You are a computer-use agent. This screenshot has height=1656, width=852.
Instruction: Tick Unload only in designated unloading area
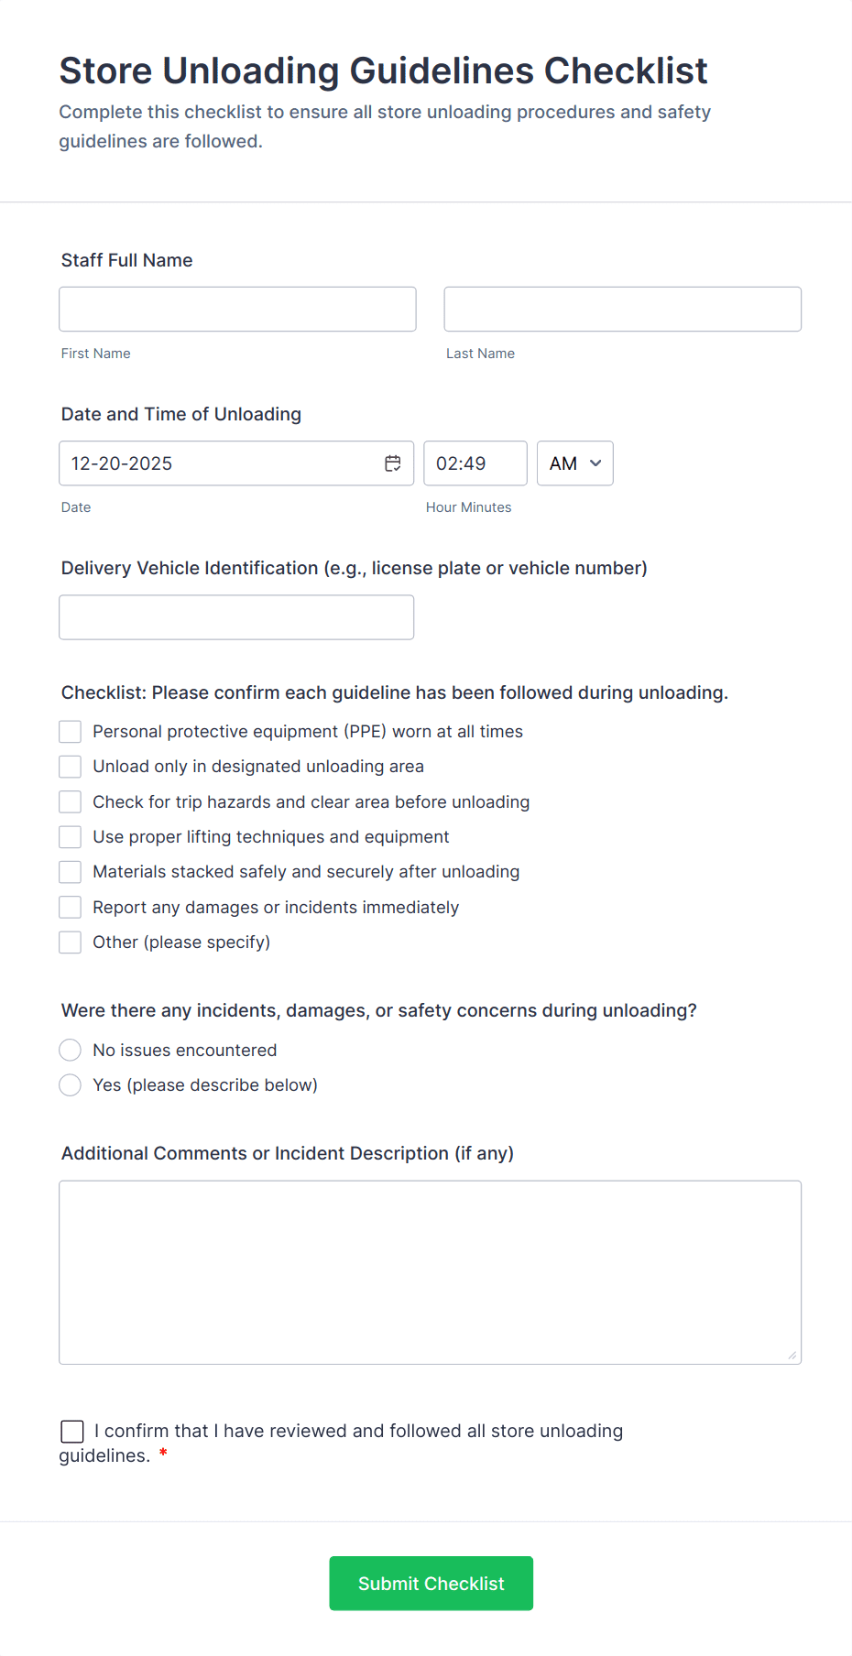(x=71, y=767)
